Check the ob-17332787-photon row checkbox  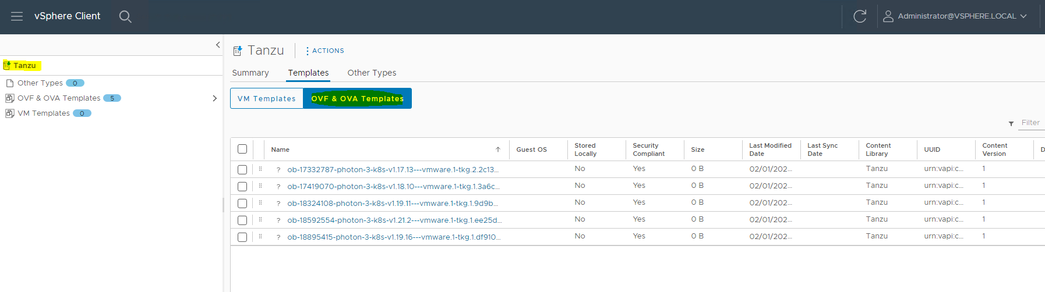[x=242, y=169]
